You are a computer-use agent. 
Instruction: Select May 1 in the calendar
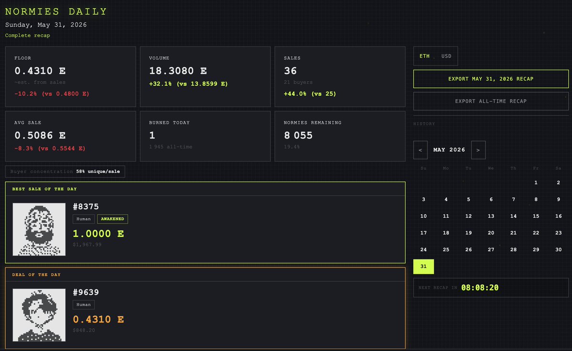pyautogui.click(x=536, y=182)
